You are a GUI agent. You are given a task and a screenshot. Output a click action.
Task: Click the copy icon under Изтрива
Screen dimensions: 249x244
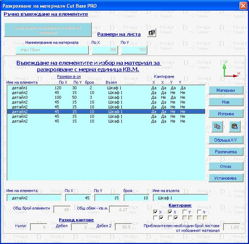(x=217, y=127)
